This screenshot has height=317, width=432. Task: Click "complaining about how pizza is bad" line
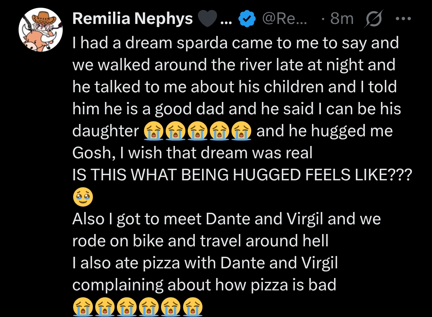point(204,285)
